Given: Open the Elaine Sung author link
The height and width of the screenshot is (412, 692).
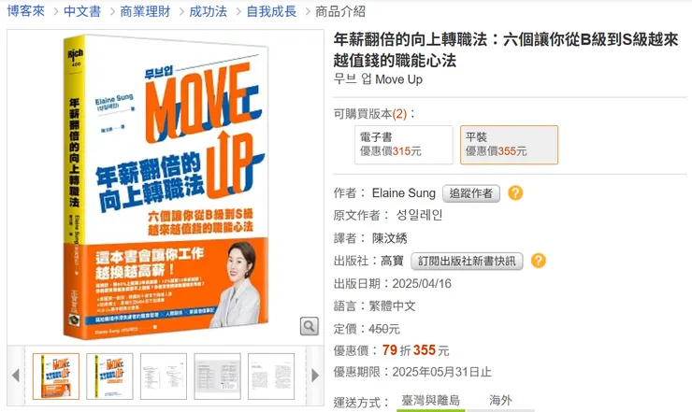Looking at the screenshot, I should point(403,193).
